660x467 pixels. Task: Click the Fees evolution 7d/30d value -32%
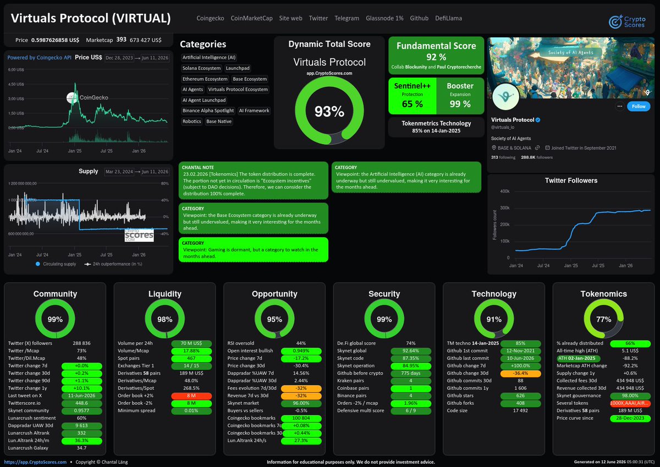(x=301, y=387)
